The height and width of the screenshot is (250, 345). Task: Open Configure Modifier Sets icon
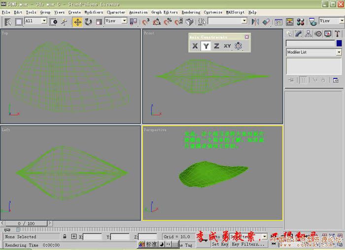(336, 80)
